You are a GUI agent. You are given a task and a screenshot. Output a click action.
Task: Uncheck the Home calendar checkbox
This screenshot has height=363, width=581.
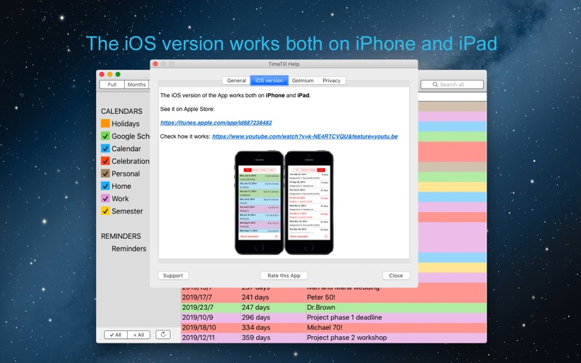pos(105,186)
